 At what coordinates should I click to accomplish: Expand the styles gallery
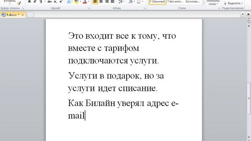pos(204,3)
